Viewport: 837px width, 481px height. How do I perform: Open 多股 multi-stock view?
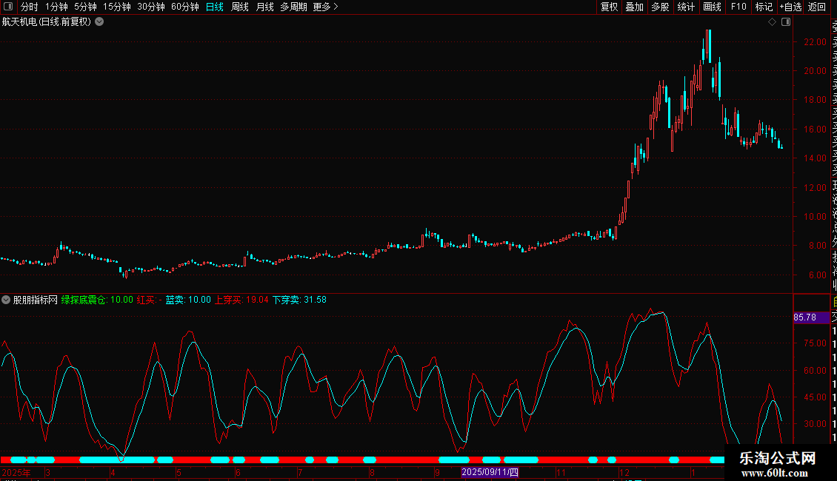pos(660,7)
